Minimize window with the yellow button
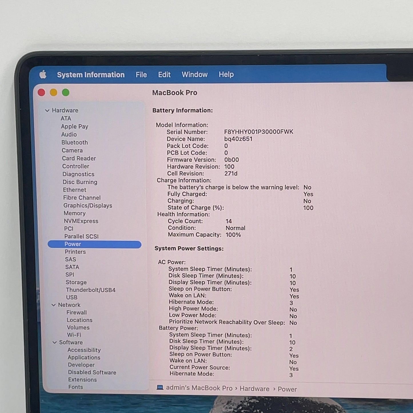413x413 pixels. click(x=53, y=92)
